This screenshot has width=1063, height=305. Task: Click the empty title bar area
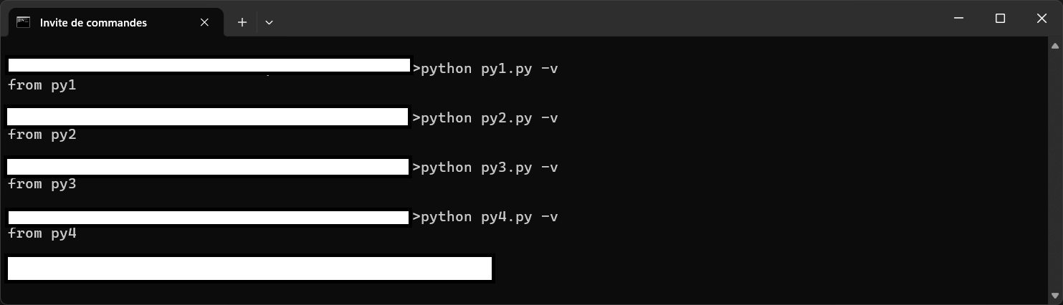(x=608, y=19)
